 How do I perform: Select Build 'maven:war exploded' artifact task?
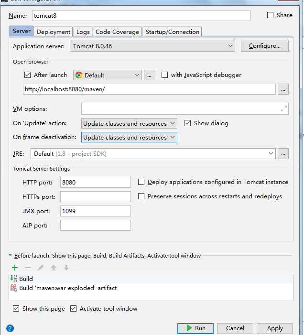[x=151, y=288]
